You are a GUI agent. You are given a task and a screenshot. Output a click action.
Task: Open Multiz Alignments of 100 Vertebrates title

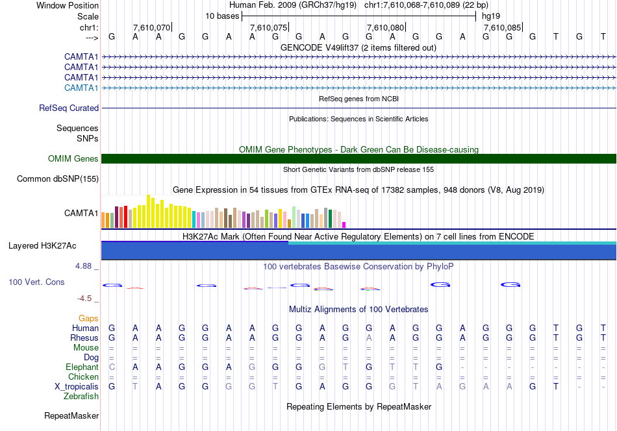(x=358, y=309)
